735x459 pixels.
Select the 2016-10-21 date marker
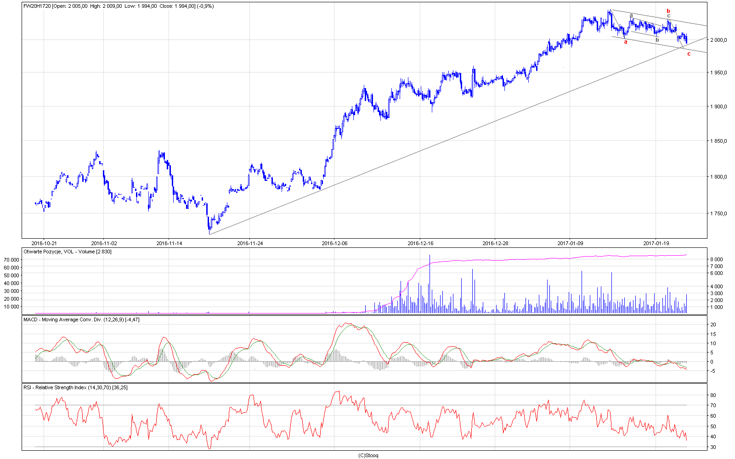(44, 243)
